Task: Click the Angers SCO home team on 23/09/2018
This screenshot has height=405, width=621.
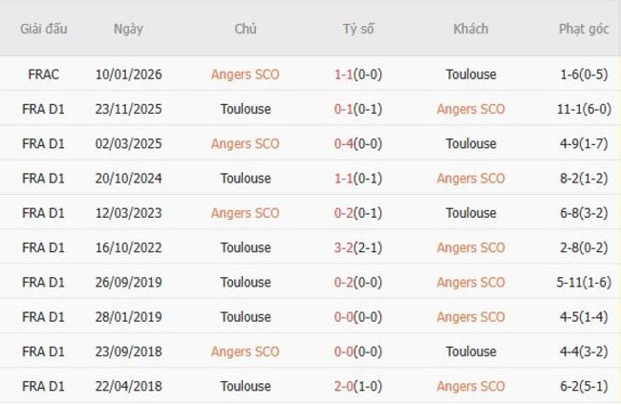Action: [x=245, y=352]
